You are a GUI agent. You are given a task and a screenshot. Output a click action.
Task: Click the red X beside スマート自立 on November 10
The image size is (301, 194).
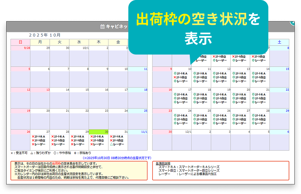(x=175, y=77)
